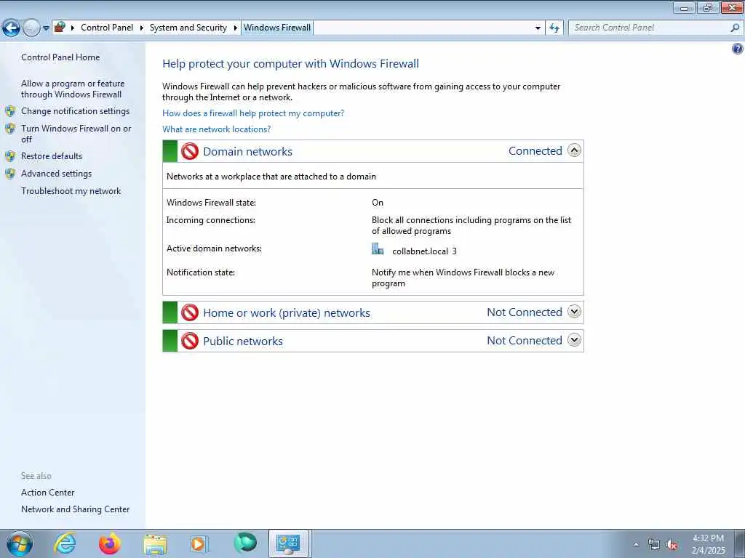Open Change notification settings

(75, 111)
